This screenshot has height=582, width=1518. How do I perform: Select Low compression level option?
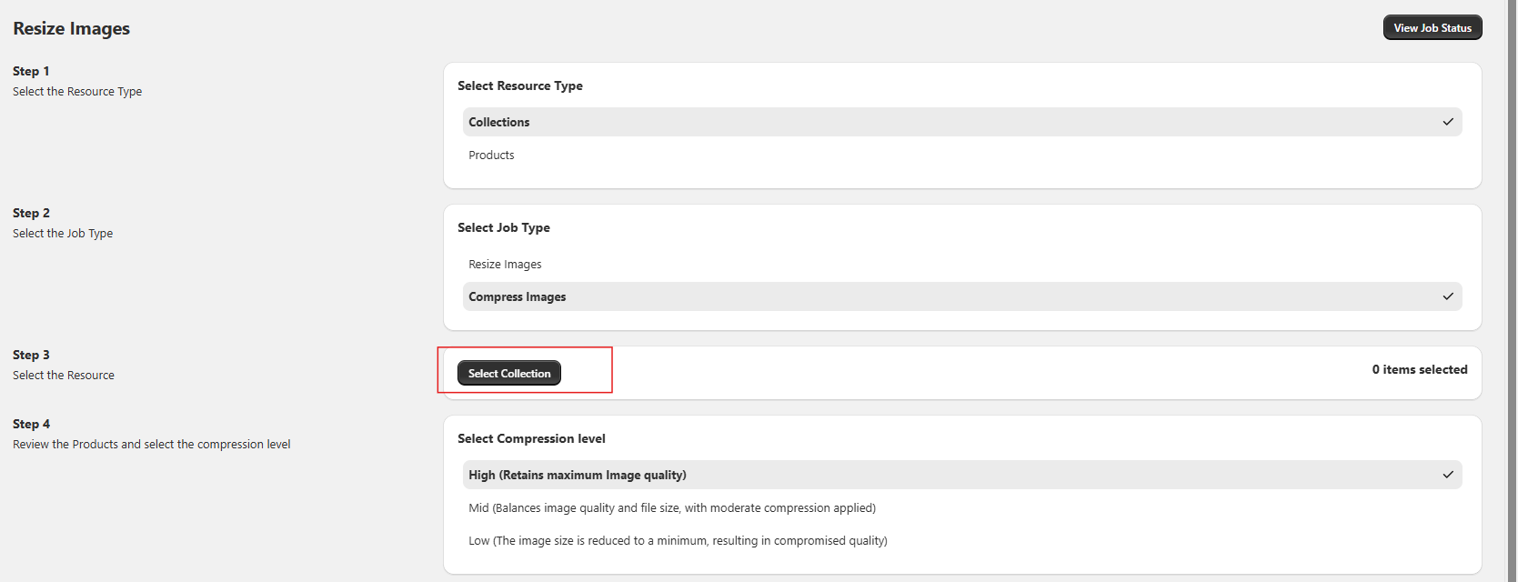tap(962, 541)
